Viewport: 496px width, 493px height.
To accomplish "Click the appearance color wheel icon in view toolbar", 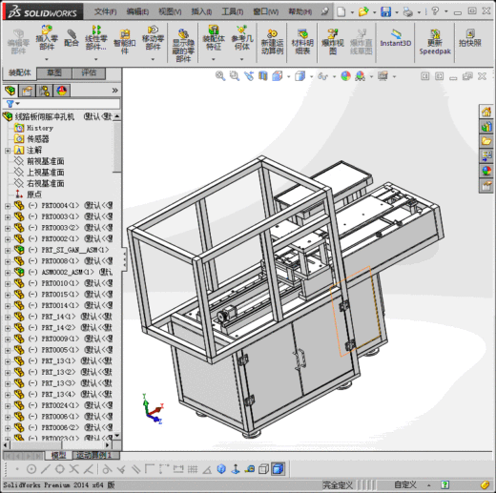I will (345, 76).
